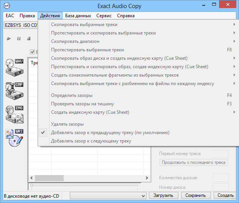Click the WRI write CD icon
The width and height of the screenshot is (239, 203).
(15, 138)
